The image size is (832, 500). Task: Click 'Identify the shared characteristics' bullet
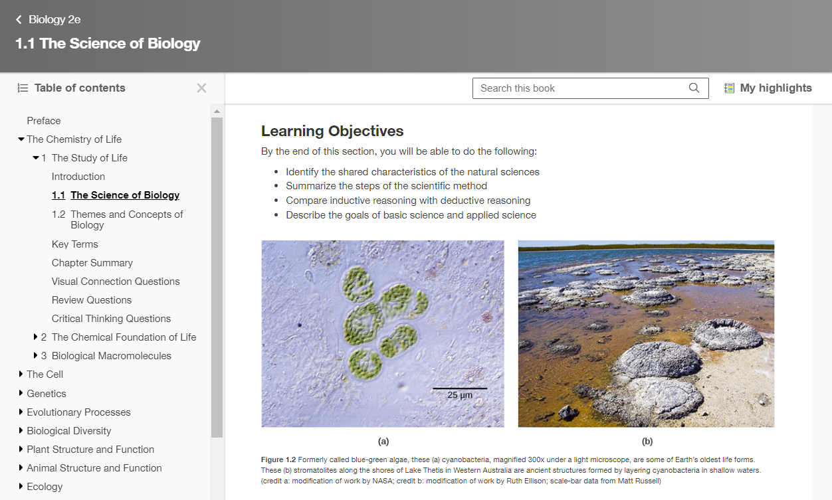point(413,172)
